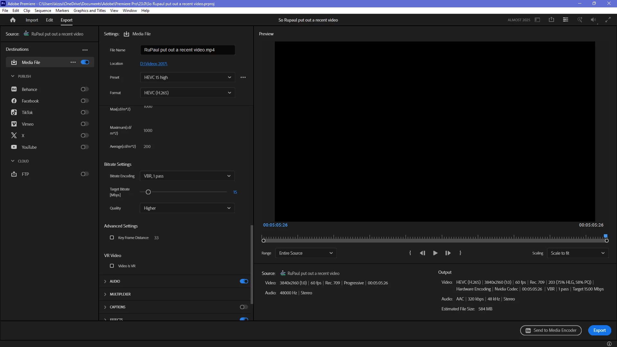617x347 pixels.
Task: Enable YouTube publishing toggle
Action: [85, 147]
